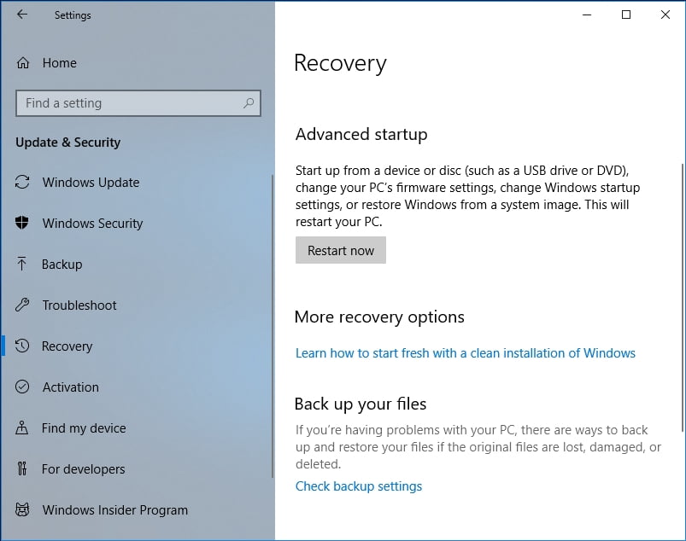Viewport: 686px width, 541px height.
Task: Open the Check backup settings link
Action: (359, 486)
